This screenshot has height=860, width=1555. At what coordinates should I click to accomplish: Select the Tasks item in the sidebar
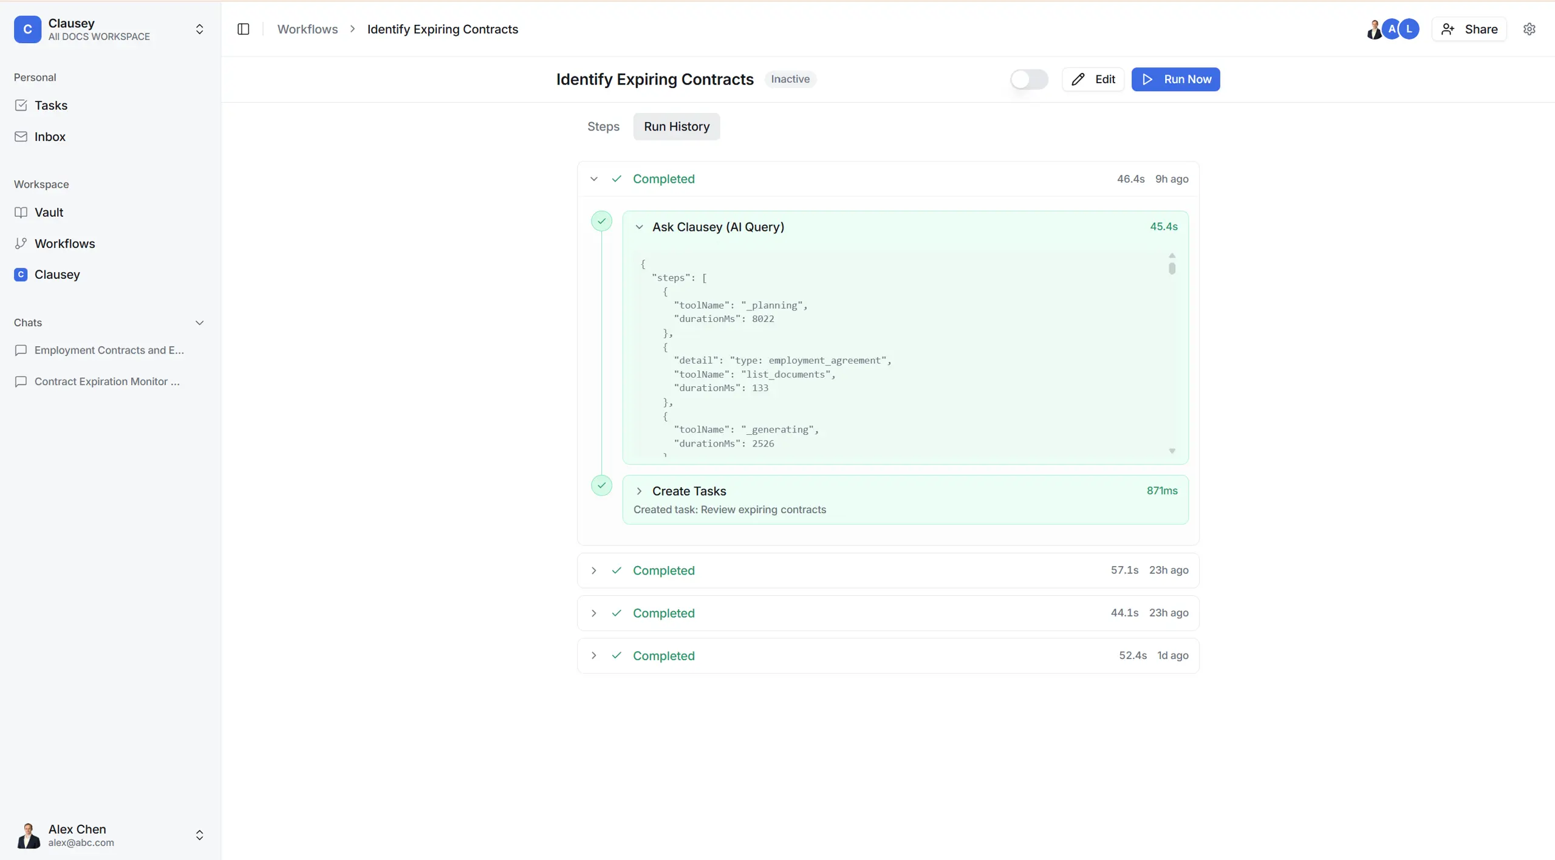(51, 105)
